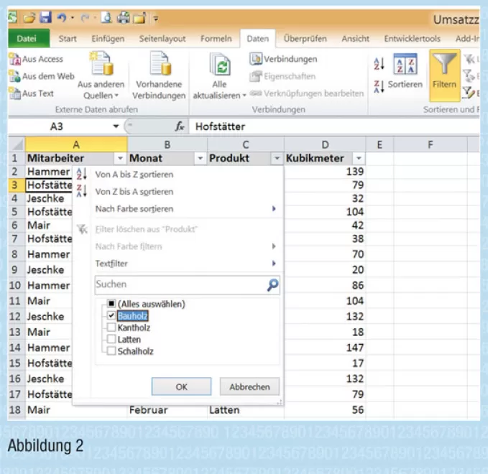The width and height of the screenshot is (488, 474).
Task: Click the select-all corner of the worksheet
Action: tap(17, 144)
